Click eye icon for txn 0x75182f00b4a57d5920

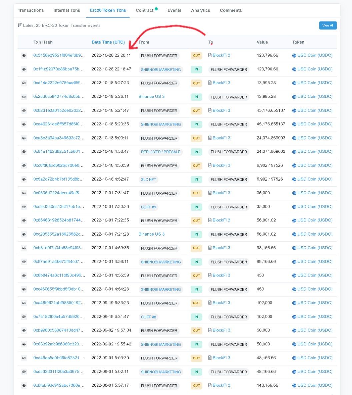(x=24, y=317)
